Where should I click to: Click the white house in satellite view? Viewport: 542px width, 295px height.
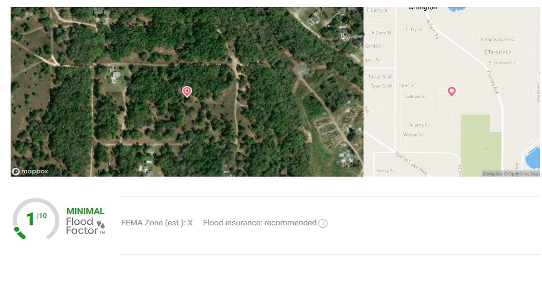116,75
